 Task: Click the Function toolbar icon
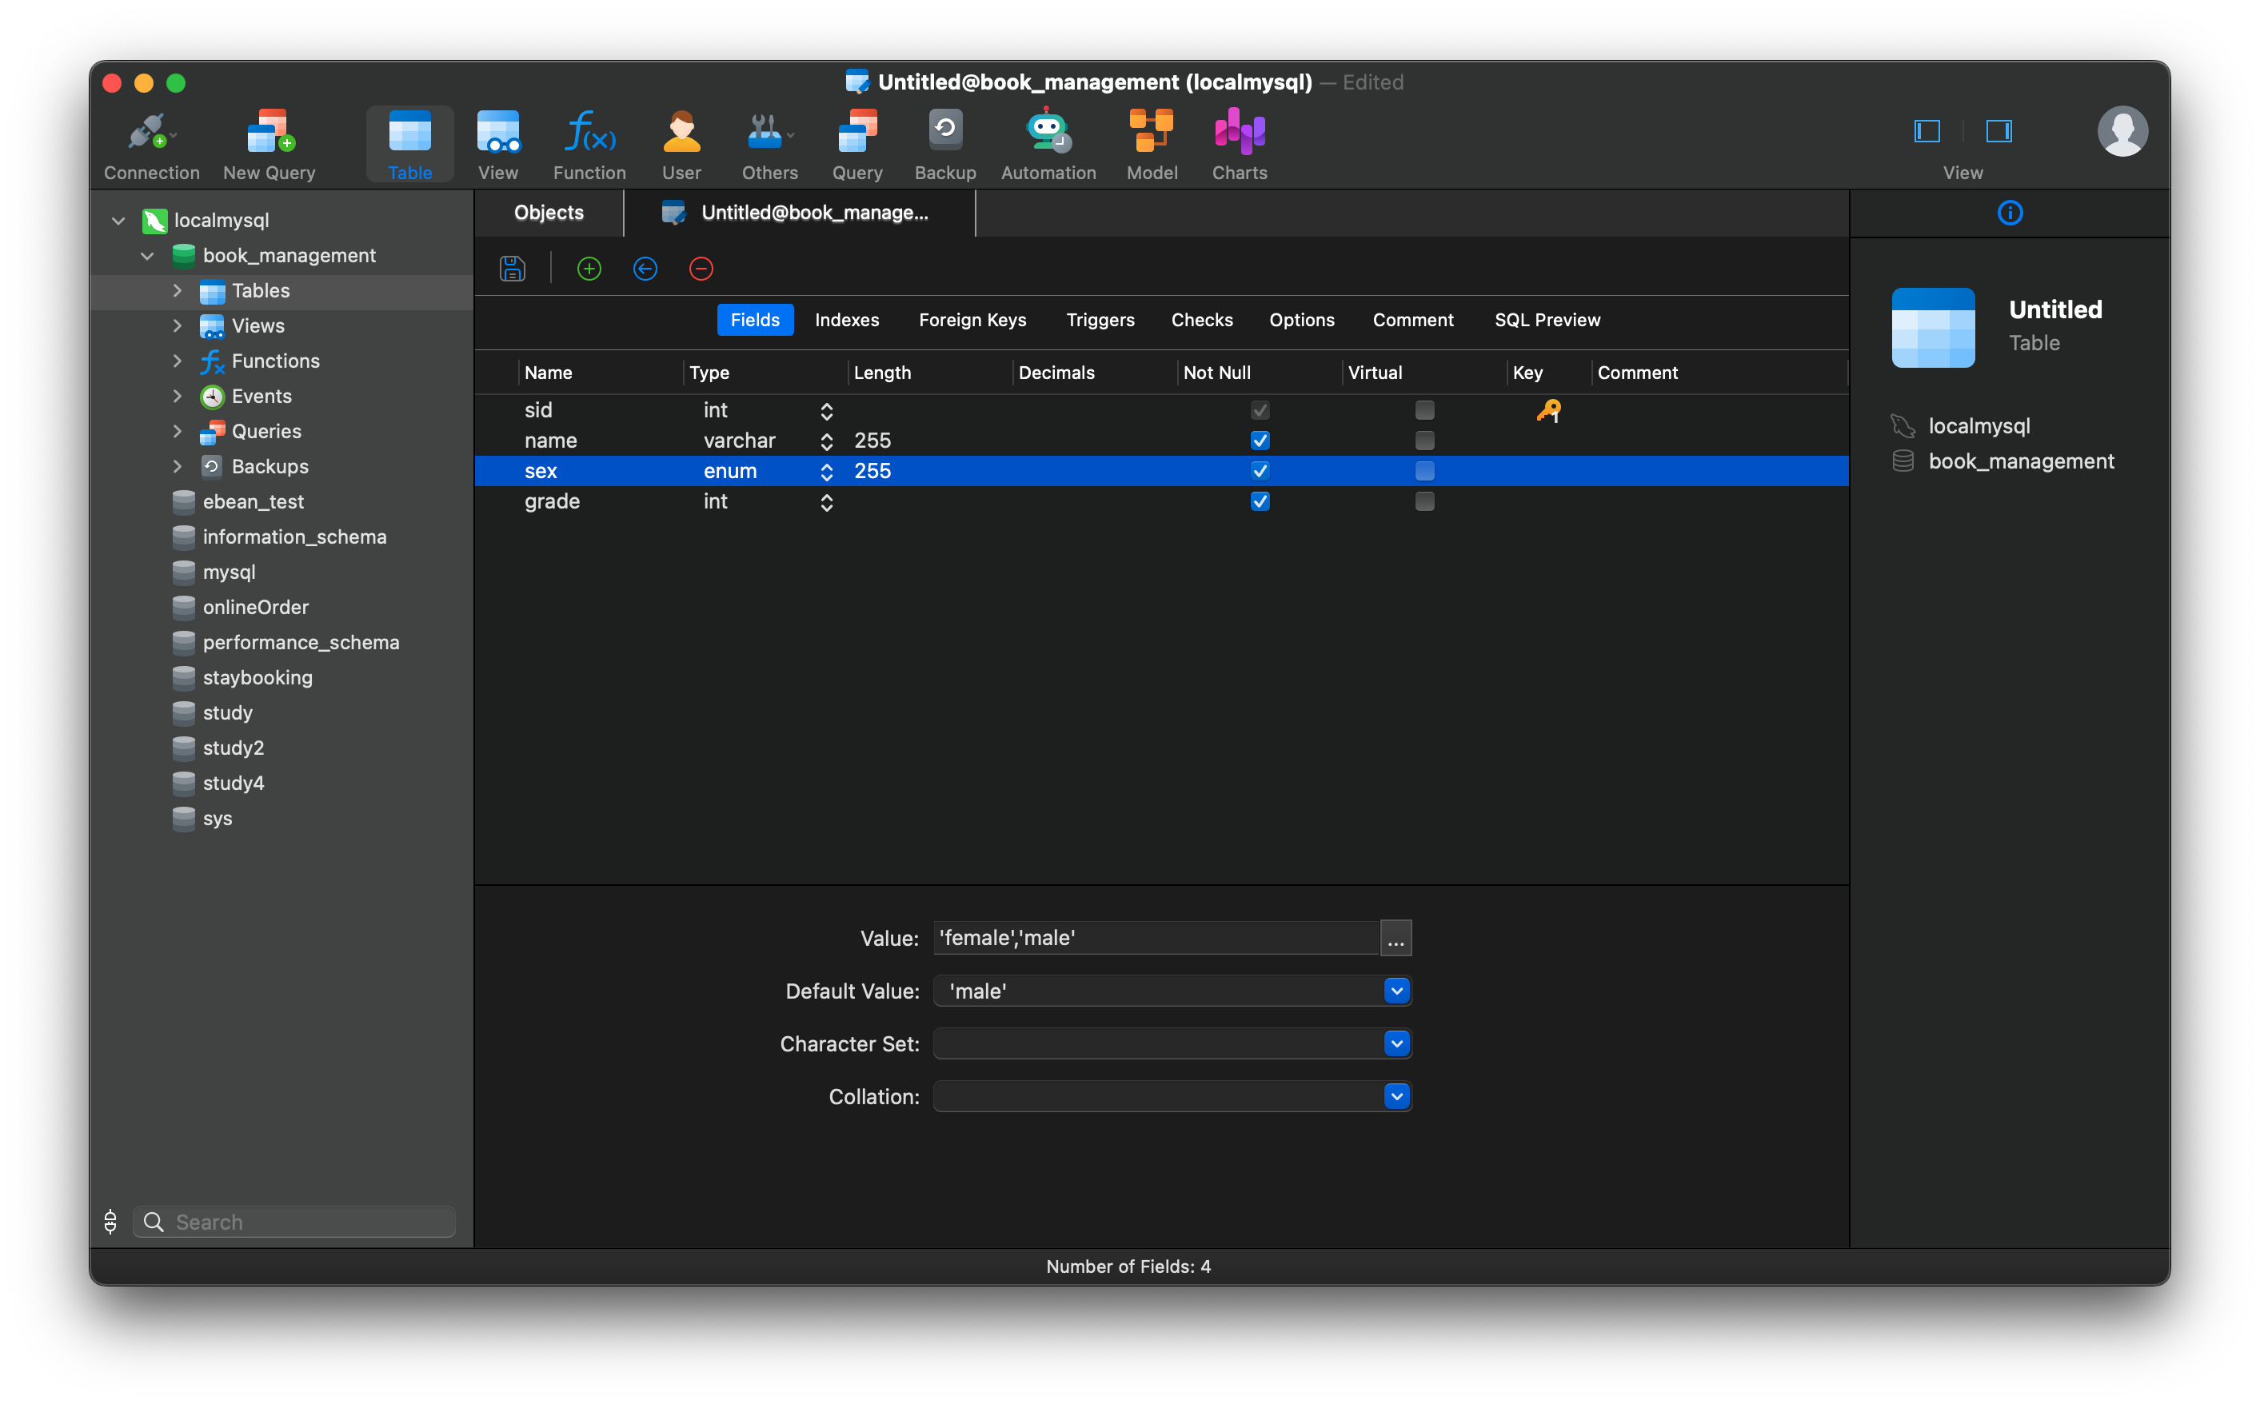coord(589,144)
